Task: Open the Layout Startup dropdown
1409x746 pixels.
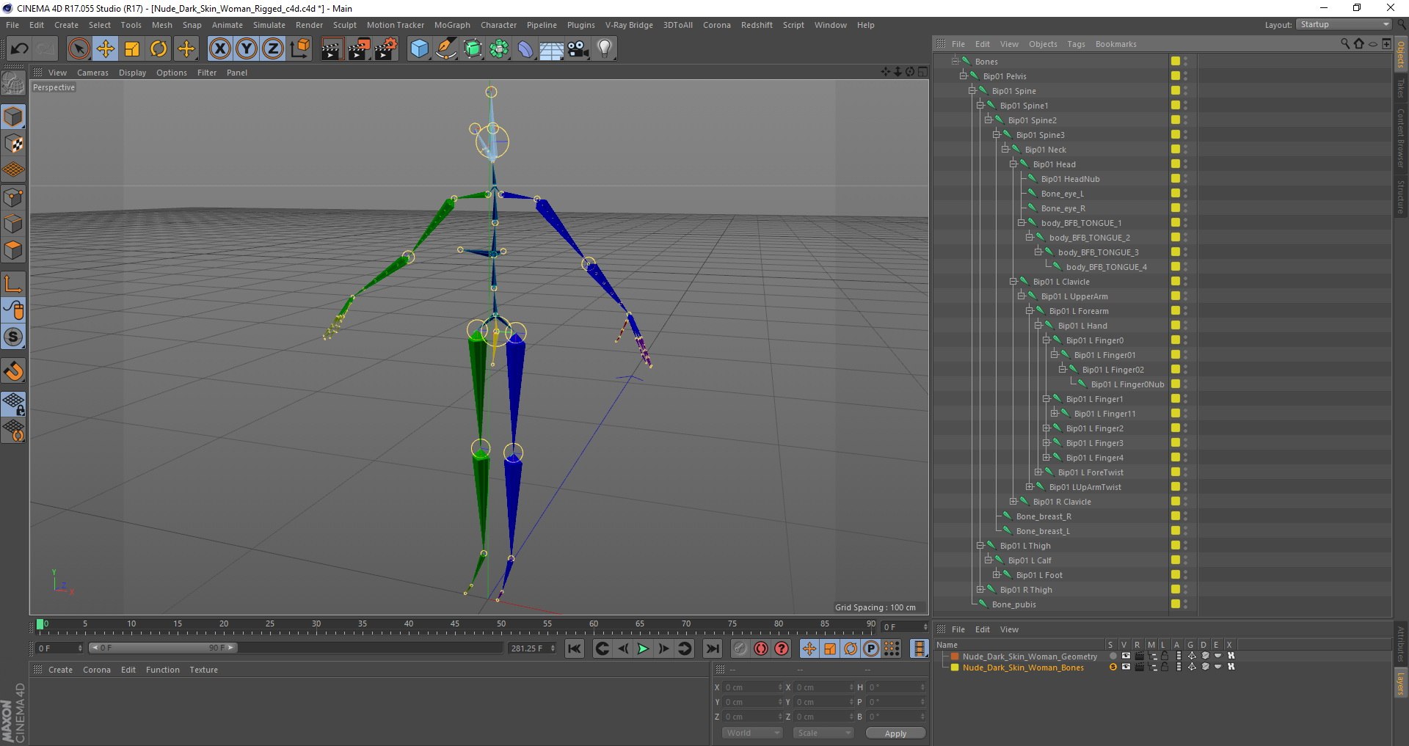Action: (x=1344, y=25)
